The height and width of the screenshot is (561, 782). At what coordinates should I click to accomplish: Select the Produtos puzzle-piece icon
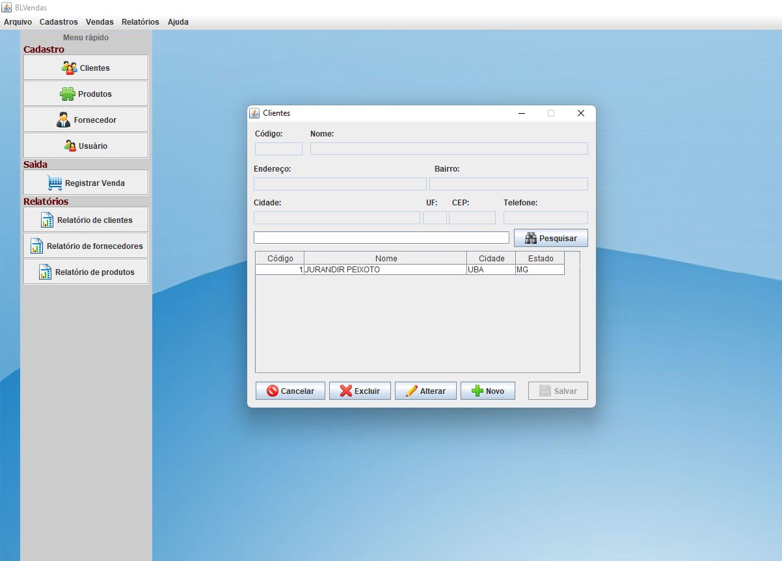67,93
